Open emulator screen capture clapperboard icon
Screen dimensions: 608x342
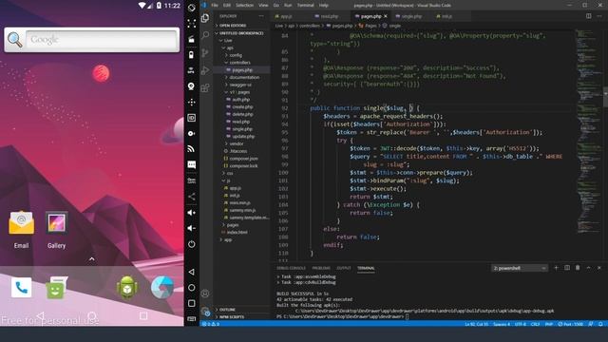coord(192,39)
